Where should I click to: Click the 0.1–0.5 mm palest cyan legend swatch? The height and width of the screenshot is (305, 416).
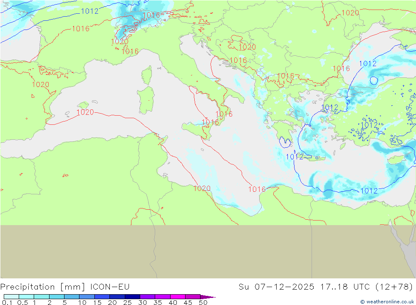pos(11,297)
